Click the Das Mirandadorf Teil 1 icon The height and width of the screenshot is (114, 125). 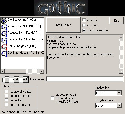(4, 54)
